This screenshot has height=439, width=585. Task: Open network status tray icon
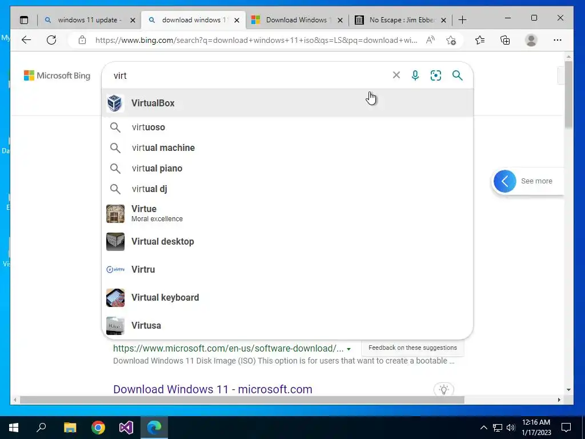tap(498, 428)
